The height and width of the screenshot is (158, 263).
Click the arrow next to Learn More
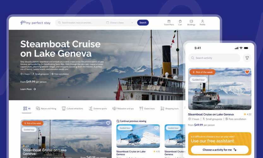pos(34,89)
